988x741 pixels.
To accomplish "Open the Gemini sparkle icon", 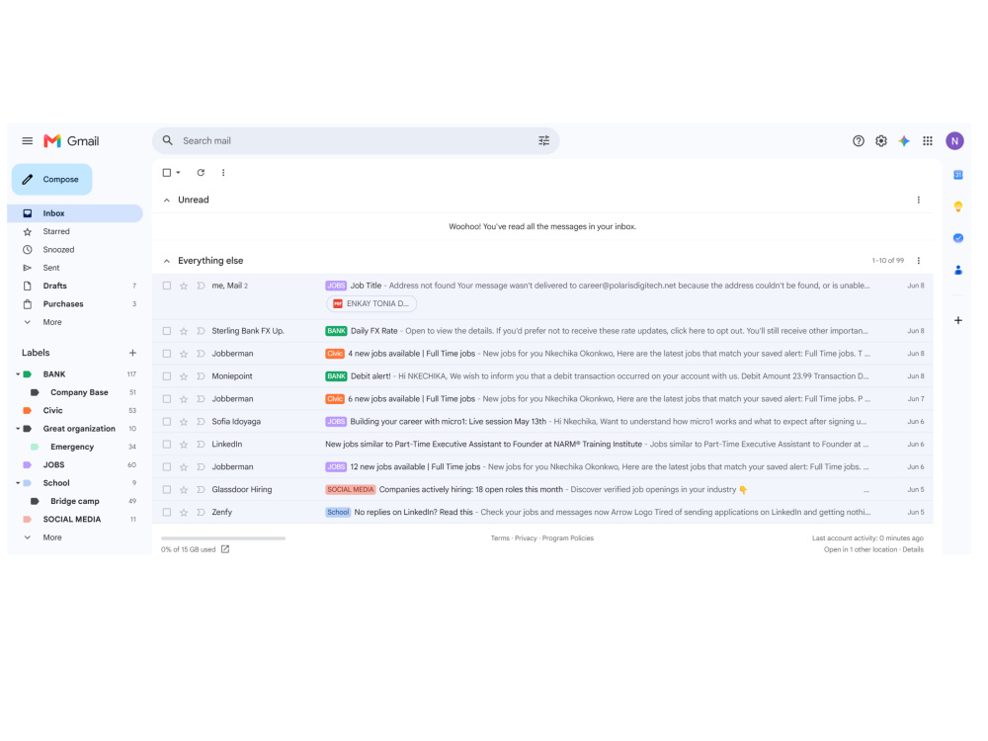I will [904, 141].
